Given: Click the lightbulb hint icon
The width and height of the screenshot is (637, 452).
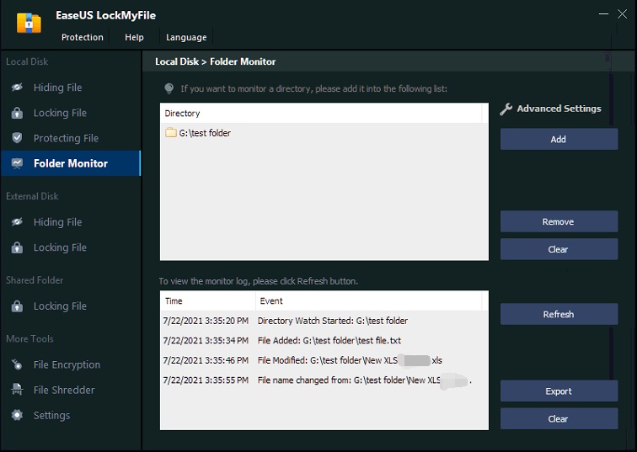Looking at the screenshot, I should tap(169, 88).
